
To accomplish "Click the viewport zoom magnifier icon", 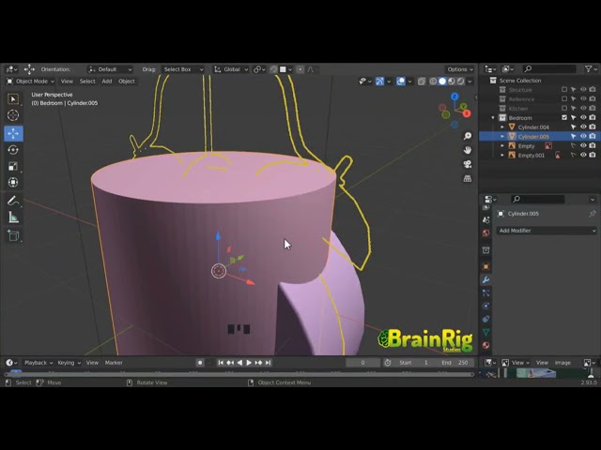I will [x=468, y=136].
